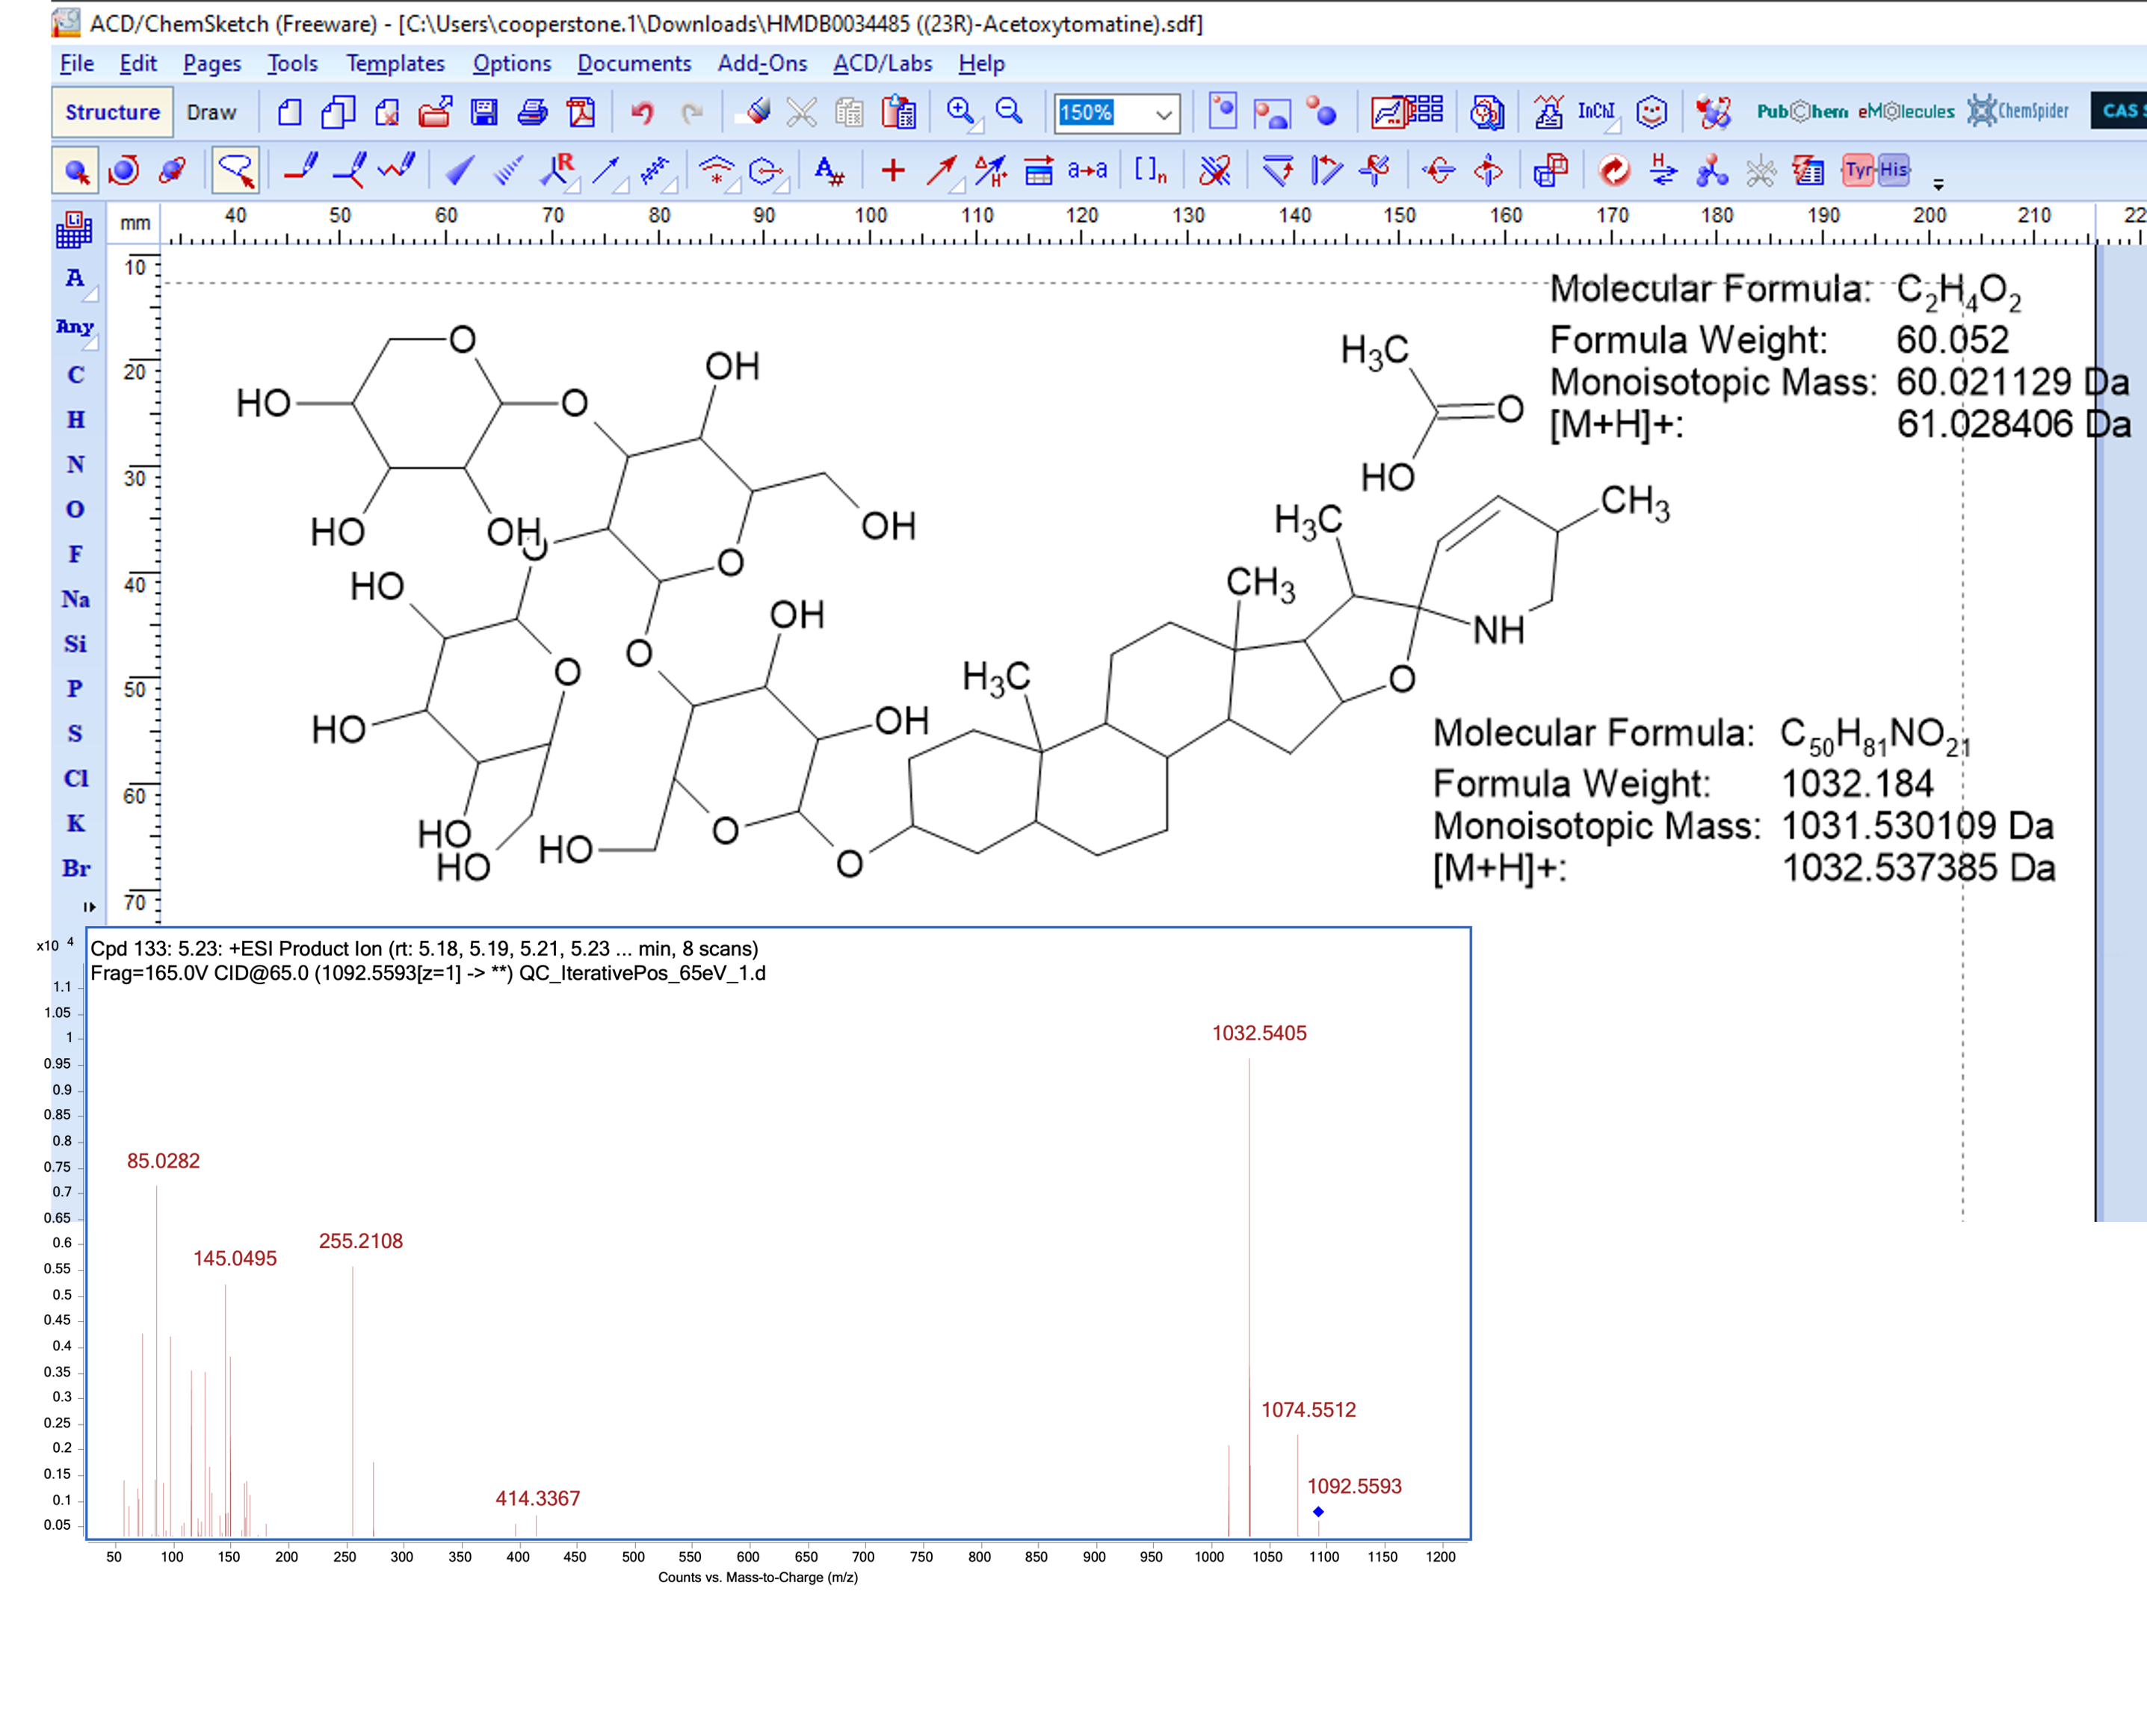The image size is (2147, 1736).
Task: Toggle Structure mode on
Action: click(x=112, y=112)
